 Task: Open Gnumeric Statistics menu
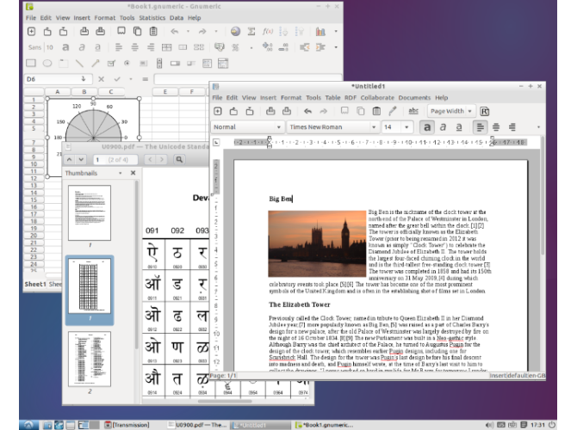tap(152, 18)
